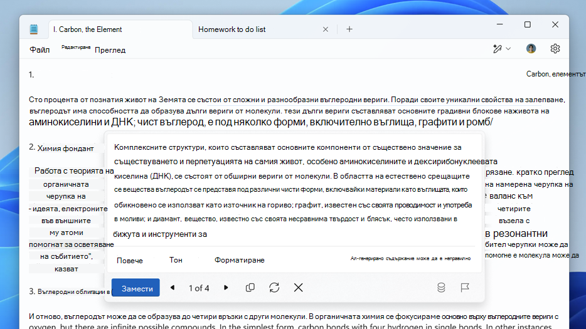Open the Файл menu
This screenshot has width=586, height=329.
click(40, 50)
